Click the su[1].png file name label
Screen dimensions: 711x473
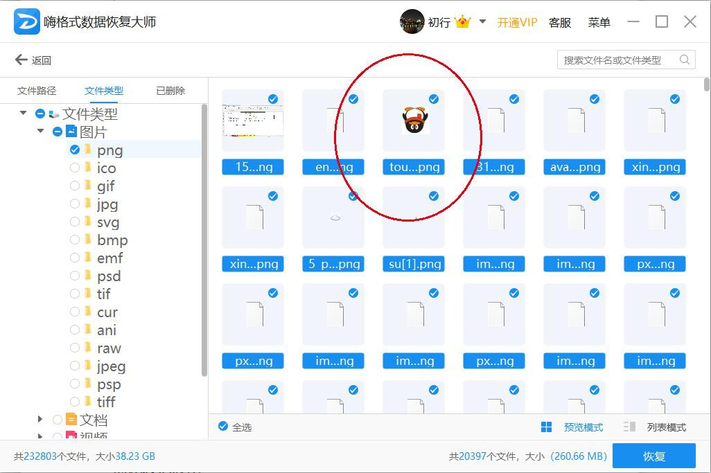tap(414, 264)
